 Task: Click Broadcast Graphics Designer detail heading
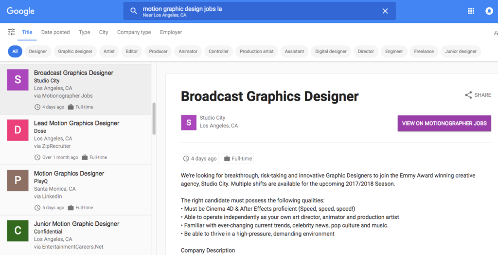pyautogui.click(x=269, y=96)
